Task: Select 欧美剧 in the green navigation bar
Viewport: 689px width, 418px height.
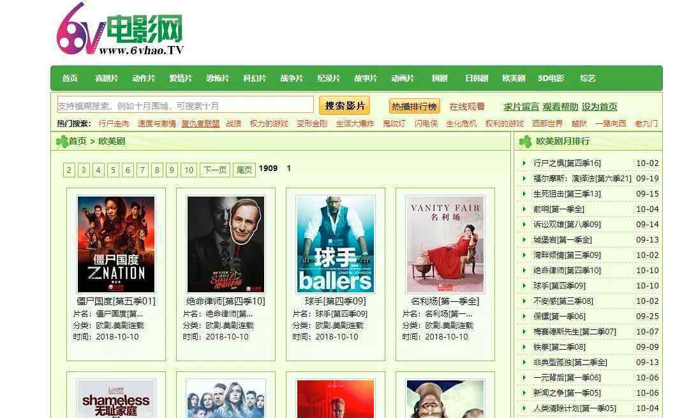Action: 514,78
